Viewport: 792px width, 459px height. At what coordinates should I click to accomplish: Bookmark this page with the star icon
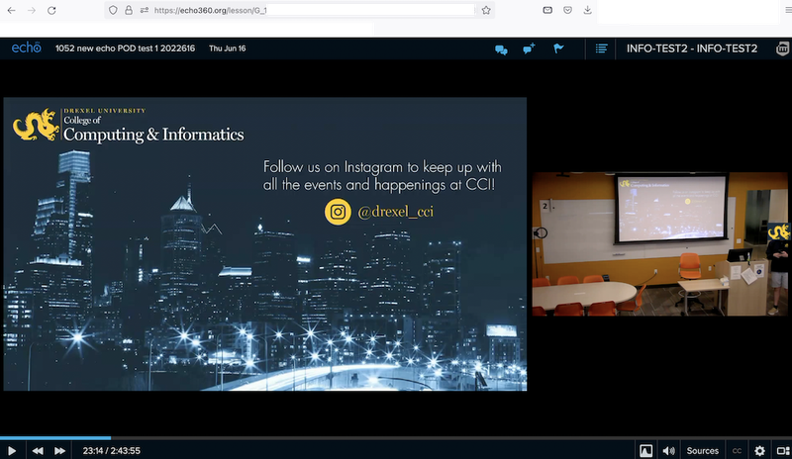[x=486, y=10]
